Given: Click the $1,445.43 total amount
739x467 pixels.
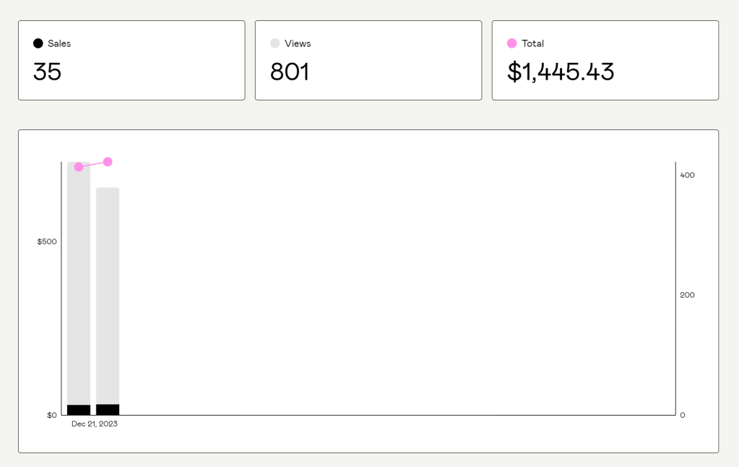Looking at the screenshot, I should pyautogui.click(x=561, y=72).
